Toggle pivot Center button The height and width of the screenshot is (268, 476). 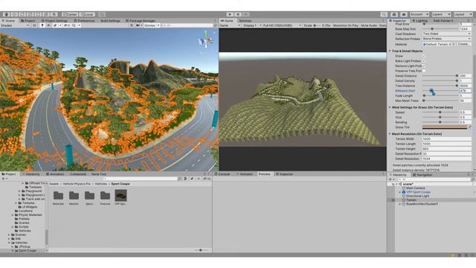point(70,14)
